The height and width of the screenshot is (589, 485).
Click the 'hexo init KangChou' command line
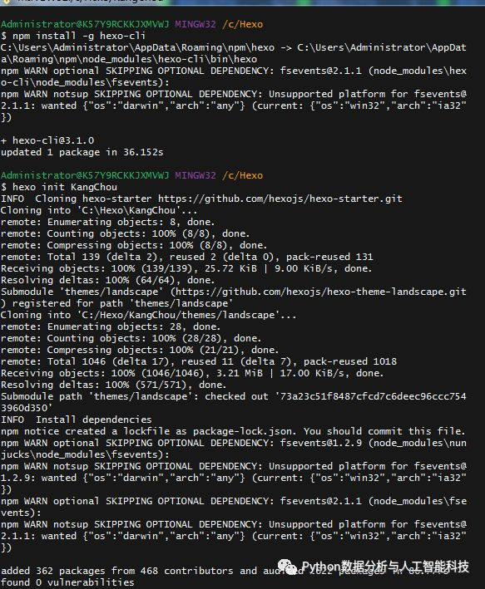pyautogui.click(x=65, y=187)
